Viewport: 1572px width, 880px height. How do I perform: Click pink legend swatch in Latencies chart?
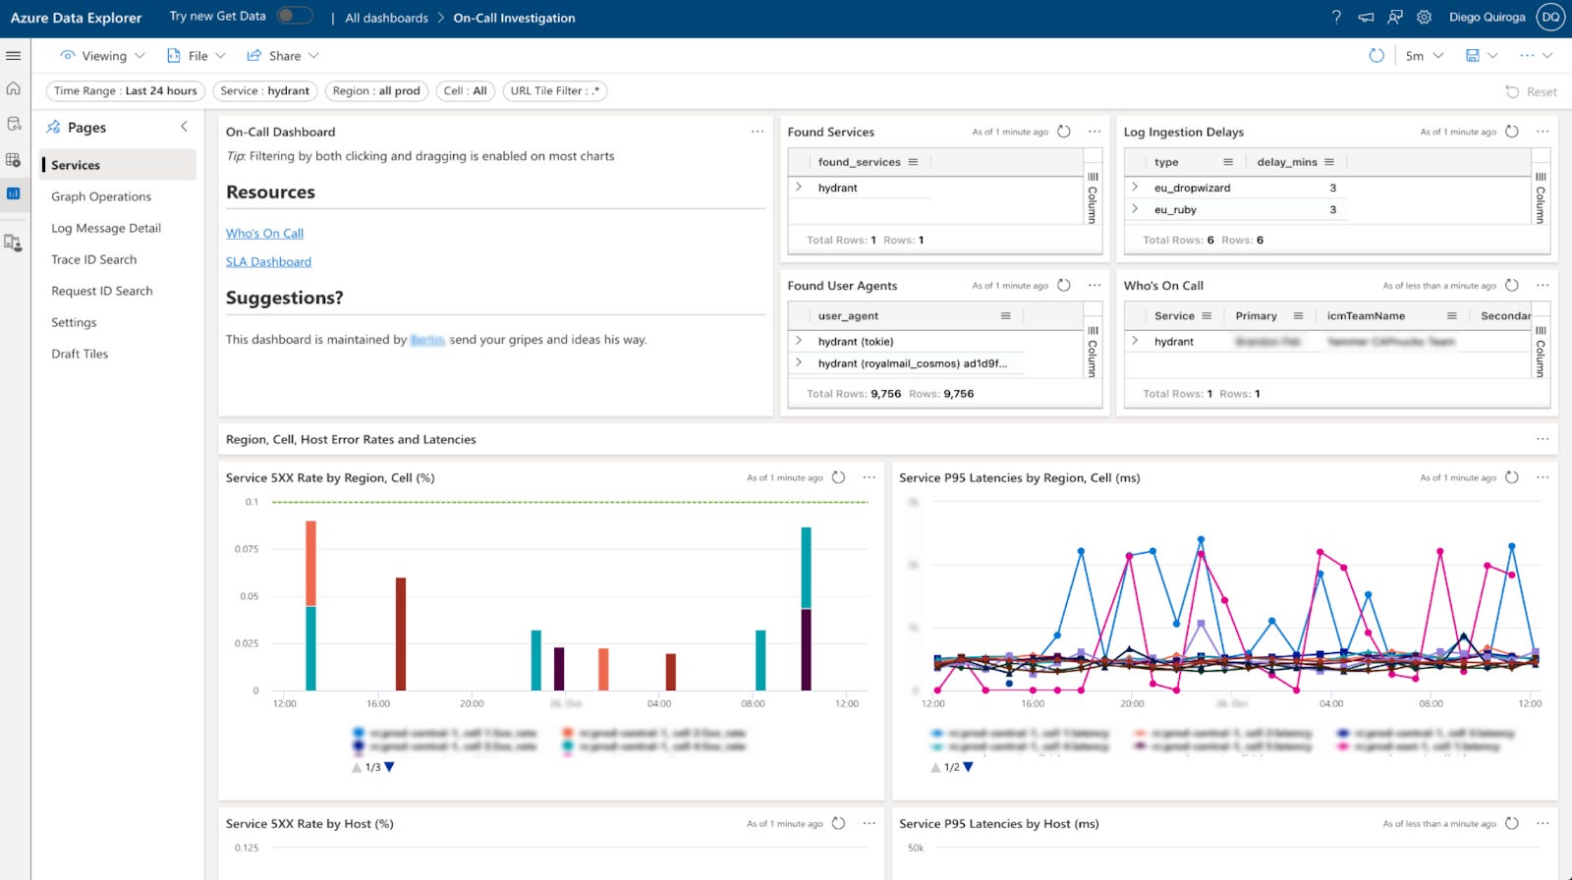coord(1342,746)
